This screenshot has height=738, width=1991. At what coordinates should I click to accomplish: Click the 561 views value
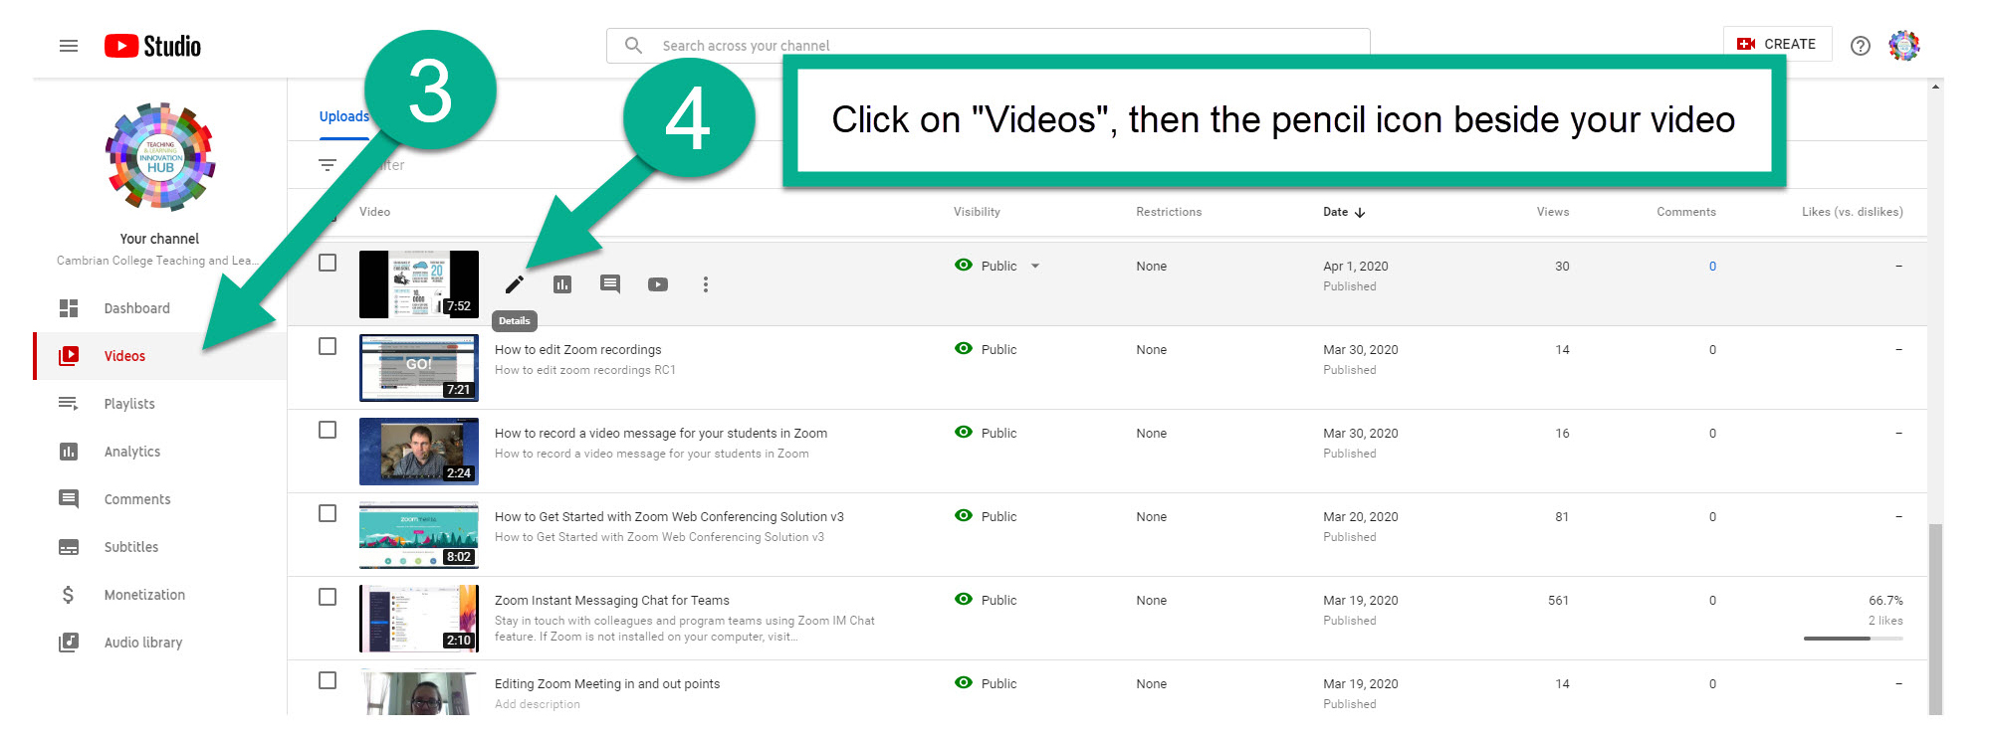1558,600
